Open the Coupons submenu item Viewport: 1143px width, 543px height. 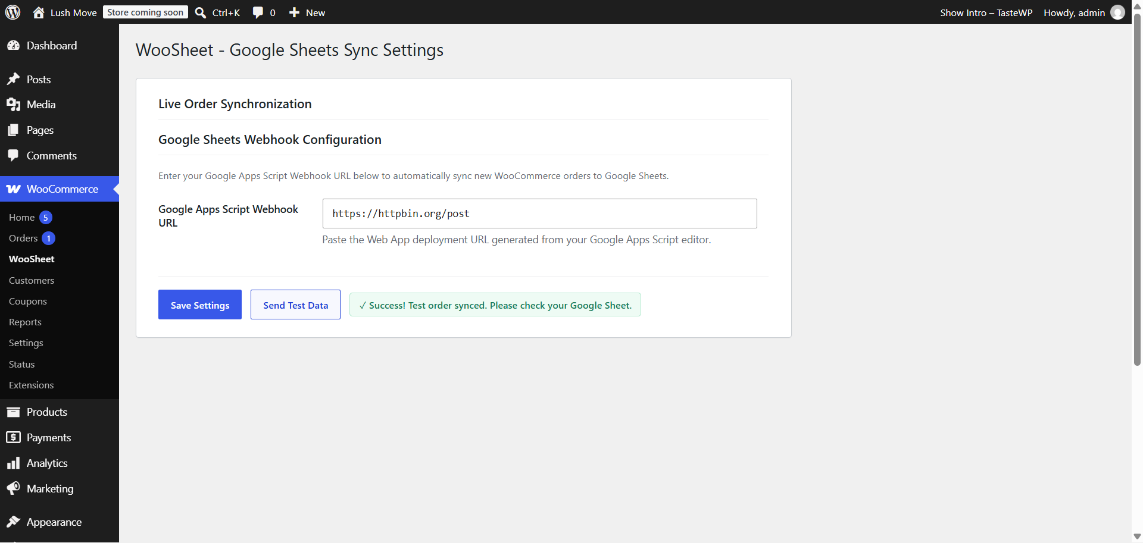28,302
